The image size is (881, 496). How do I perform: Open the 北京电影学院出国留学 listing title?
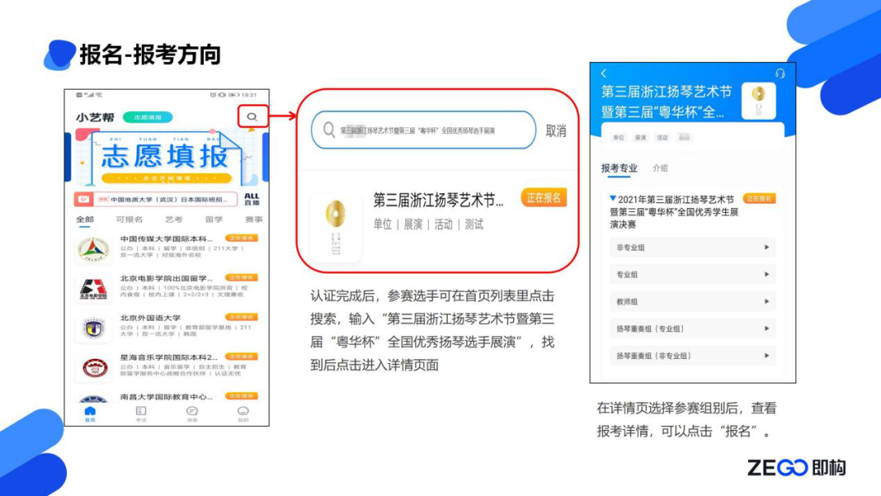[x=166, y=278]
